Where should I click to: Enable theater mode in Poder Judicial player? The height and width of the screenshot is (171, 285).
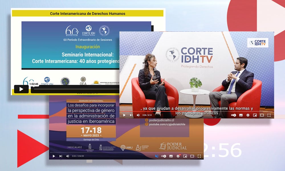[x=192, y=156]
